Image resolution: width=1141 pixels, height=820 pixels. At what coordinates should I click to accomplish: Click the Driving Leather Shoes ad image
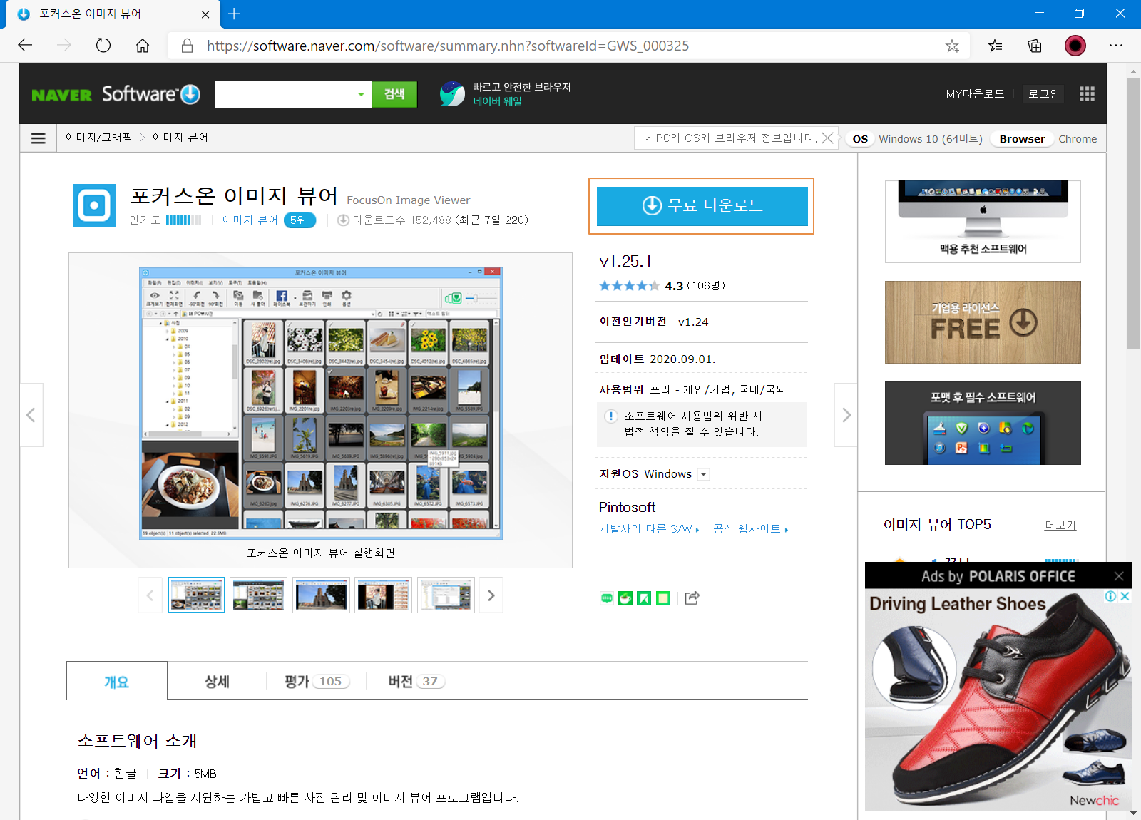click(x=998, y=700)
